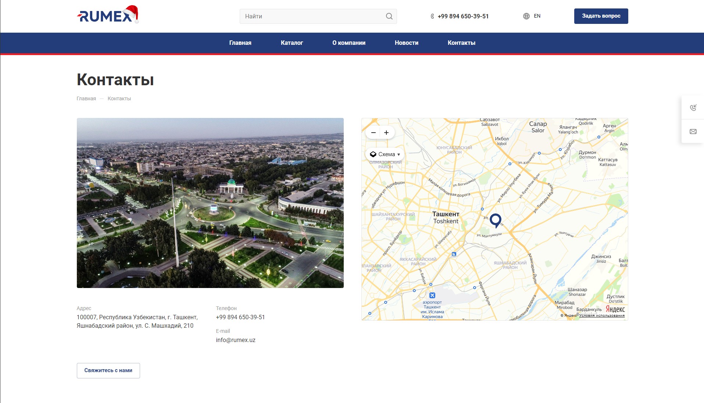Screen dimensions: 704x403
Task: Click the Джинсиз Jinsiz label on map
Action: coord(601,259)
